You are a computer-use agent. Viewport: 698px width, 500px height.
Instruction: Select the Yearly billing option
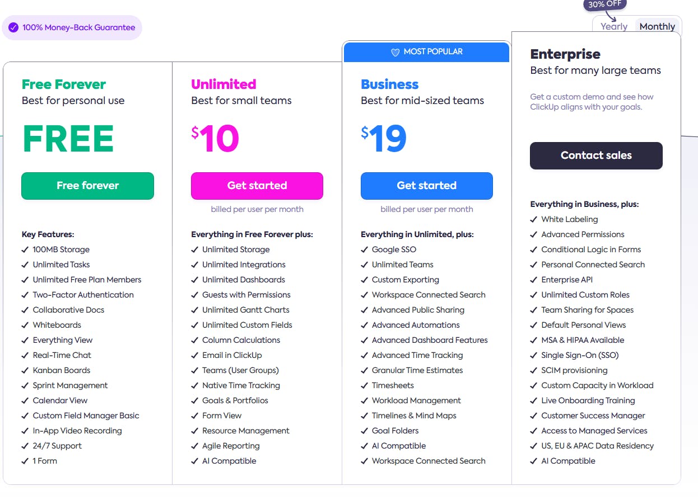613,26
